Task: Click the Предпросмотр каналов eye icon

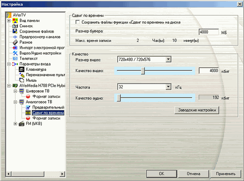Action: (15, 37)
